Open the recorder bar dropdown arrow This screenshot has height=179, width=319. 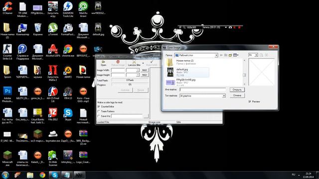pos(226,27)
